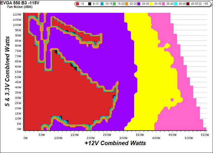This screenshot has height=153, width=213.
Task: Click the pink 35-40 legend swatch
Action: (x=164, y=4)
